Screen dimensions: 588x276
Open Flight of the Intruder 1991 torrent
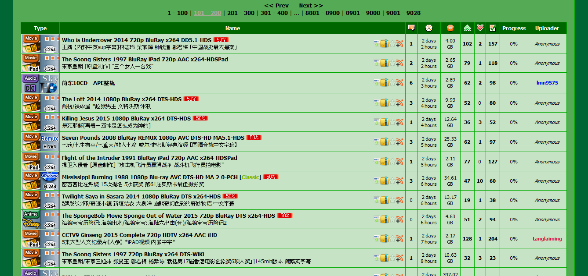coord(149,158)
